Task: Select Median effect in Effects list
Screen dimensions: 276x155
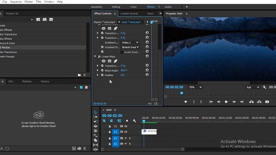Action: 6,47
